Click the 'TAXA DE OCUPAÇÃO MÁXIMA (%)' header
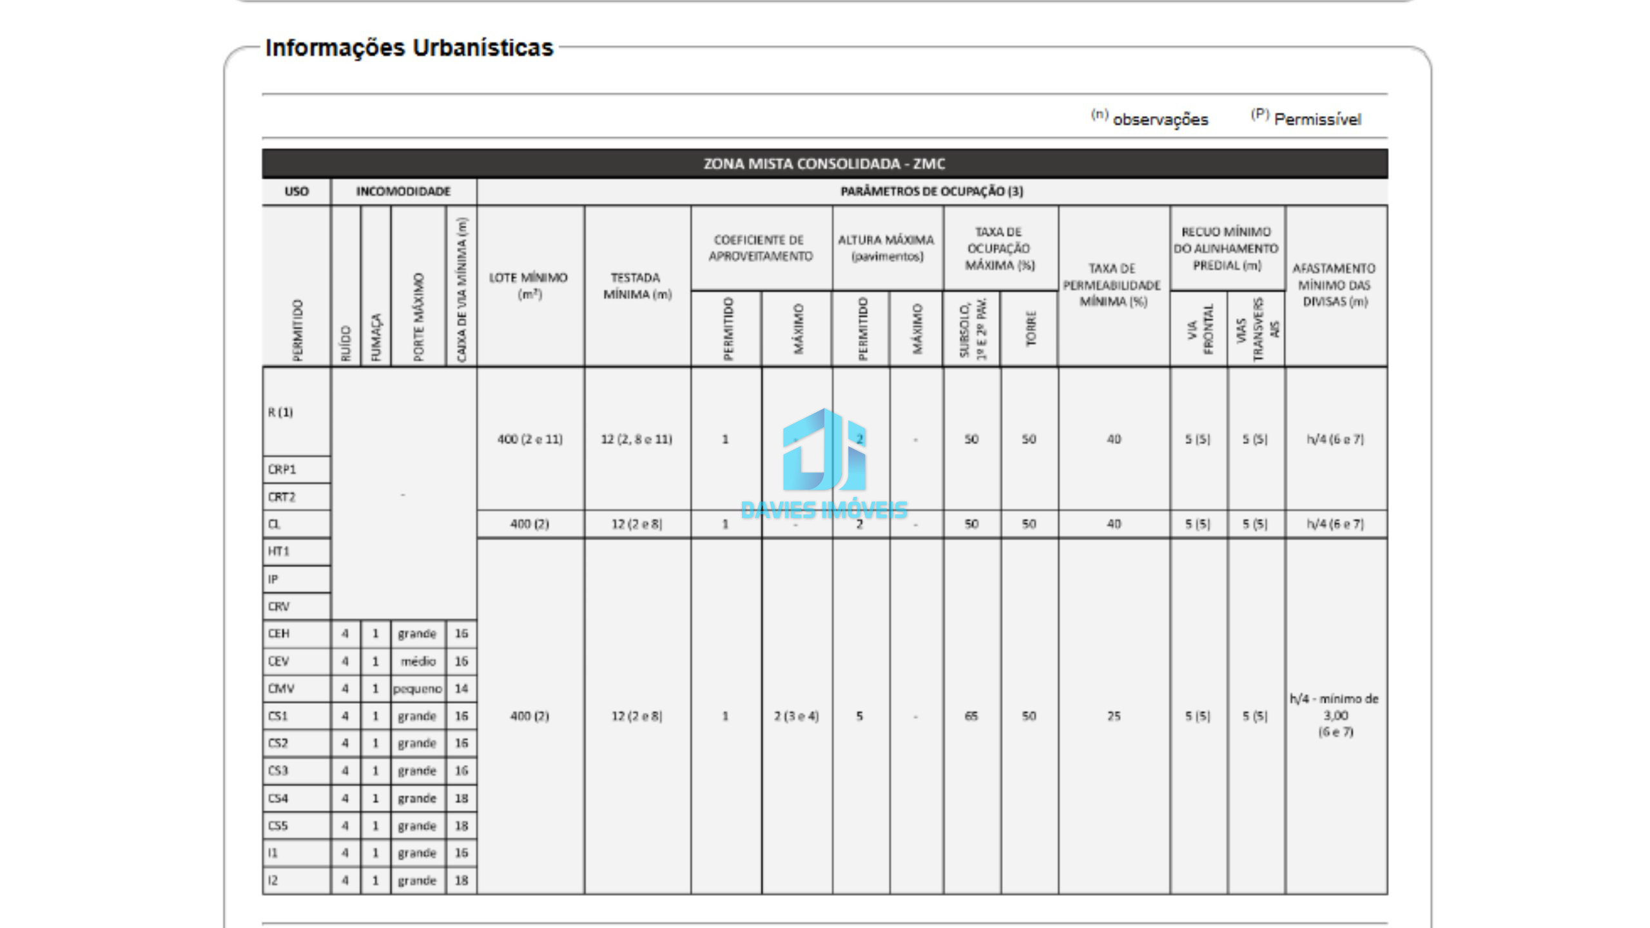The height and width of the screenshot is (928, 1650). tap(999, 248)
